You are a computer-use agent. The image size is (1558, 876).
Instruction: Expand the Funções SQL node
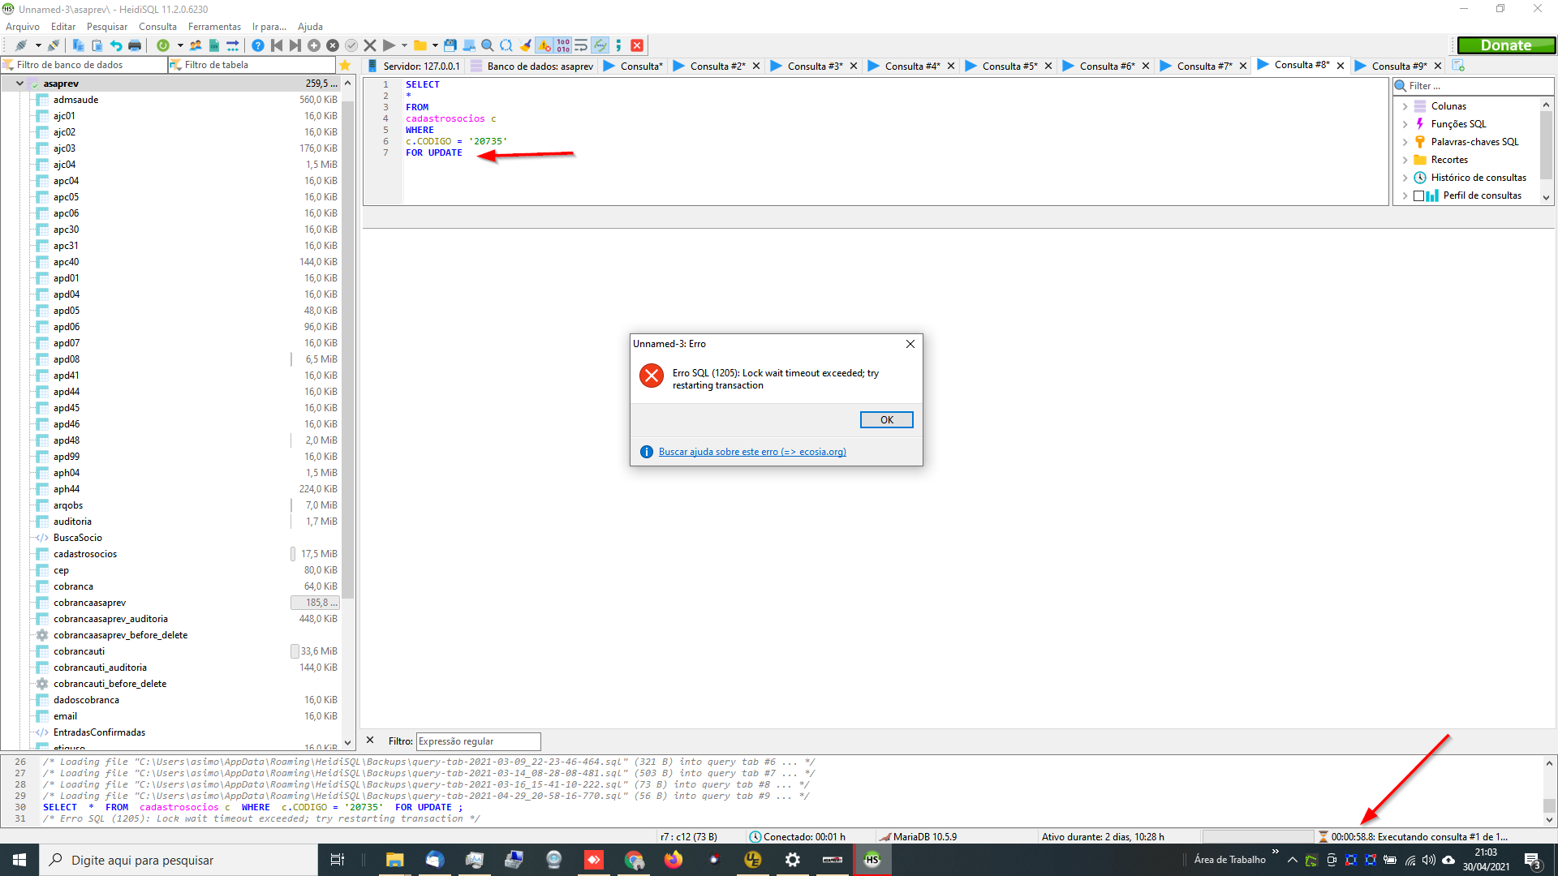(x=1405, y=124)
